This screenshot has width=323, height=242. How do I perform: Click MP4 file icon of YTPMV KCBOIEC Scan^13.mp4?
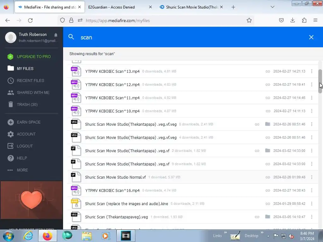pos(76,72)
